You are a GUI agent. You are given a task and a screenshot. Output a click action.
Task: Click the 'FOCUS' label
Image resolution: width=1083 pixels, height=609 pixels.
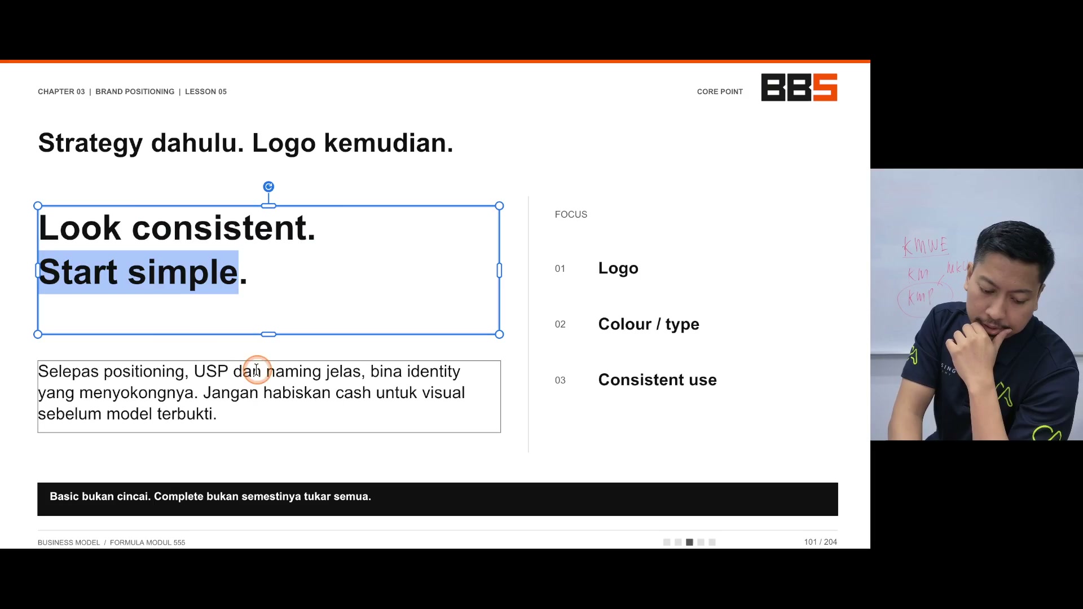pyautogui.click(x=571, y=214)
